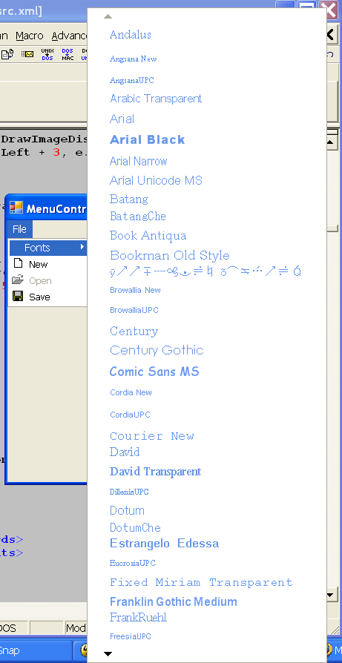Select the Fixed Miriam Transparent font
This screenshot has height=663, width=342.
point(201,582)
